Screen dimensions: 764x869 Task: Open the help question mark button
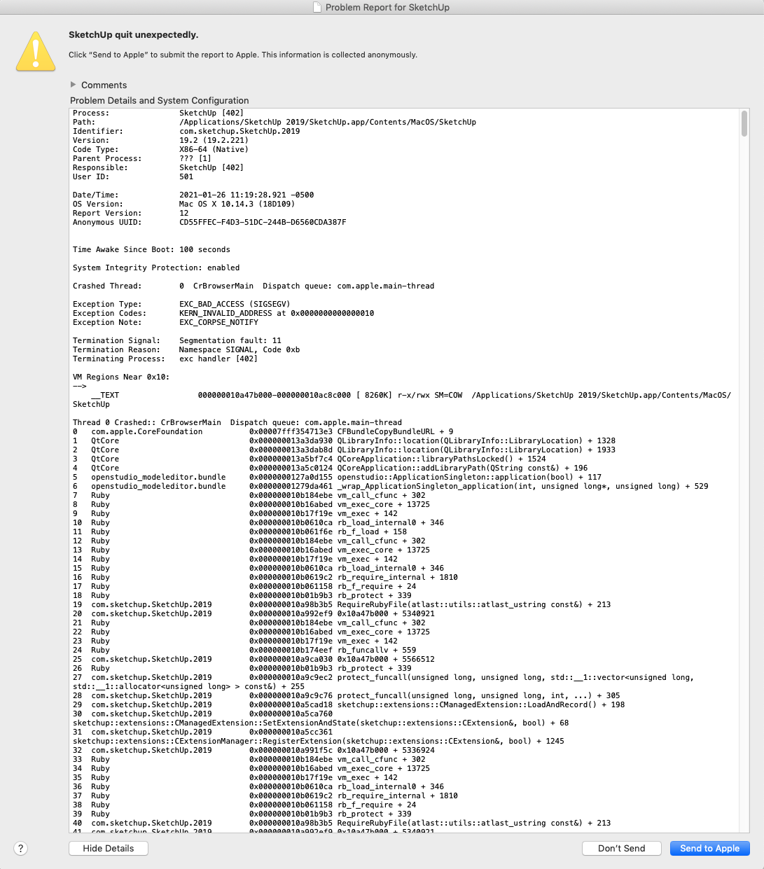tap(21, 848)
